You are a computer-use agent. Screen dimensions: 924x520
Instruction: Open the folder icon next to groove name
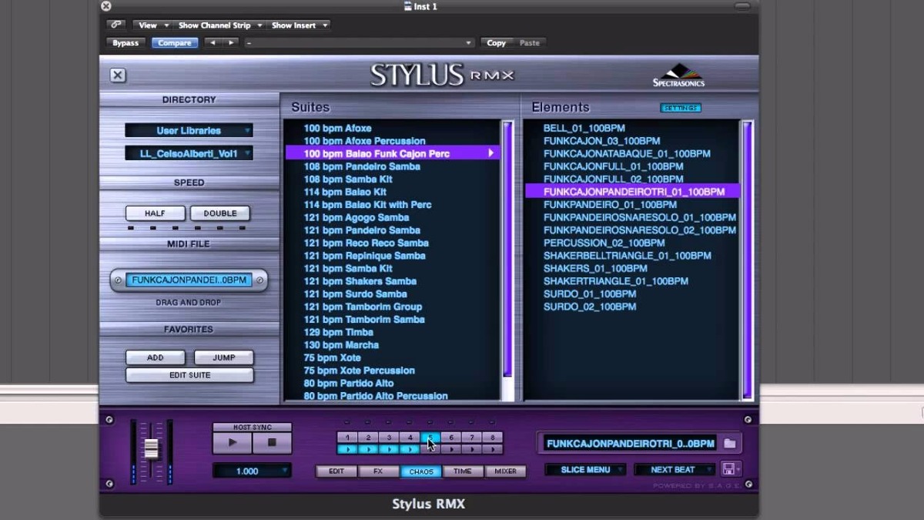pos(730,443)
